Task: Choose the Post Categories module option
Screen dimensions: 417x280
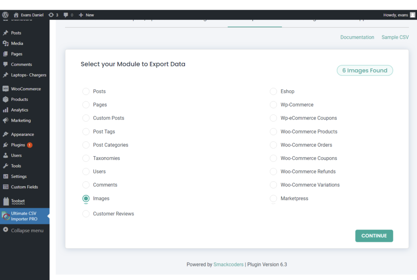Action: 86,145
